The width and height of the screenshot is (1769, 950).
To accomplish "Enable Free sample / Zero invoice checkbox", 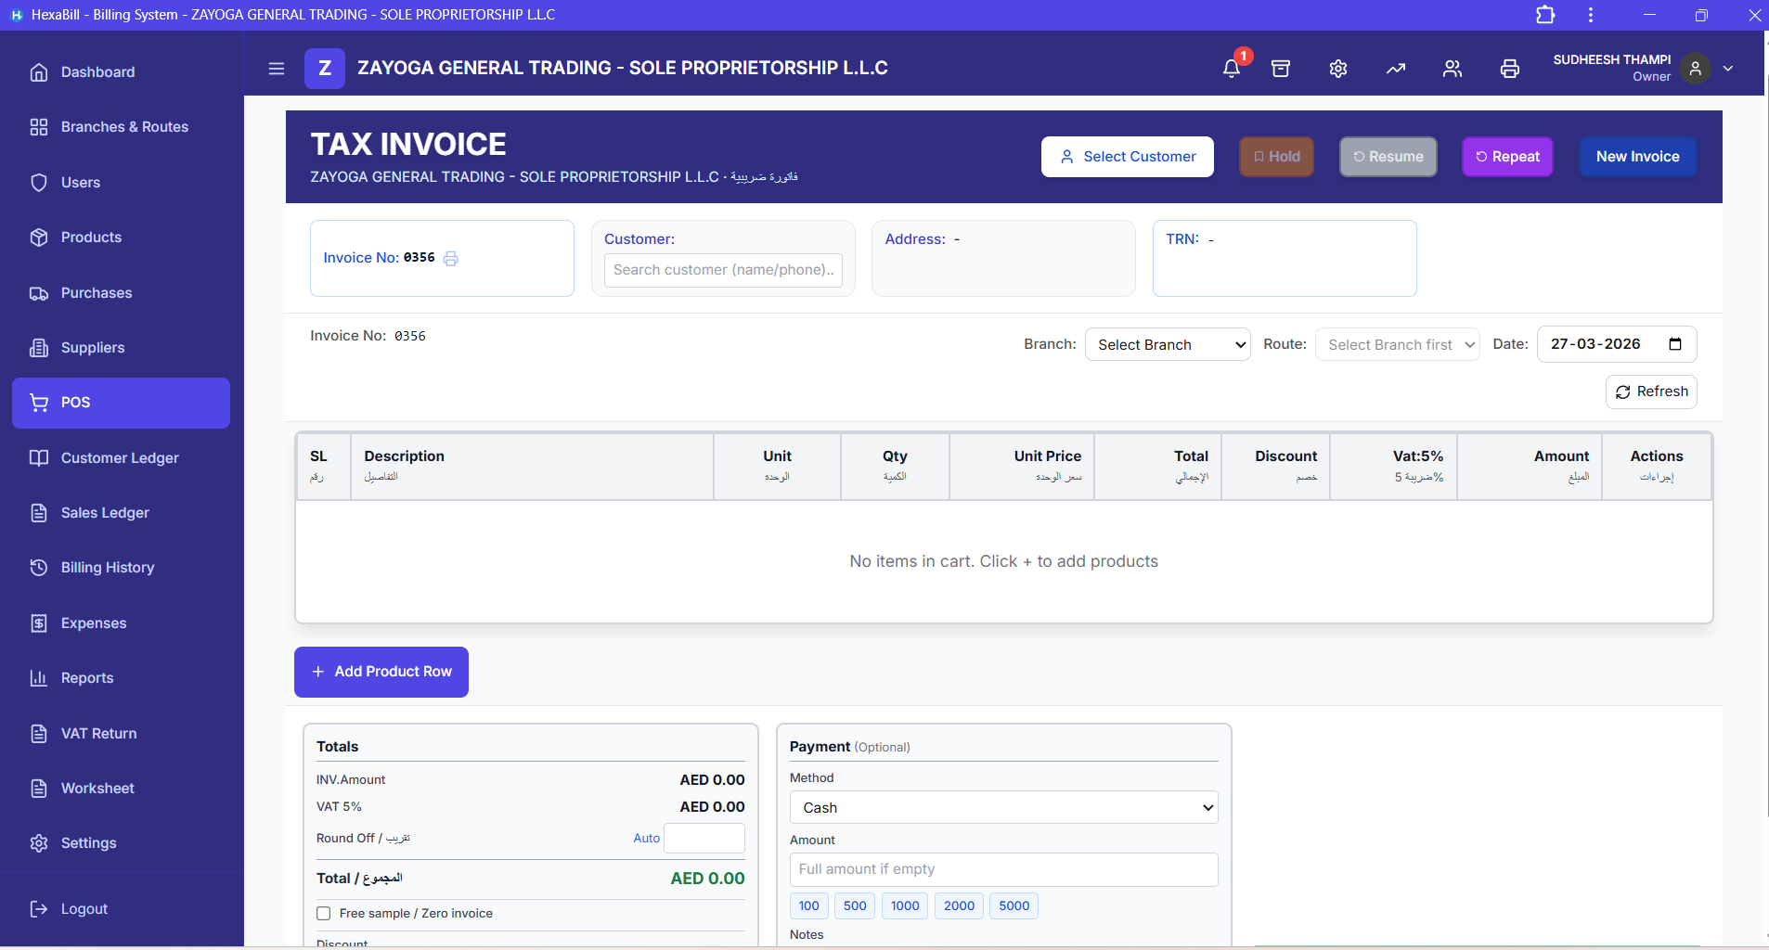I will 324,914.
